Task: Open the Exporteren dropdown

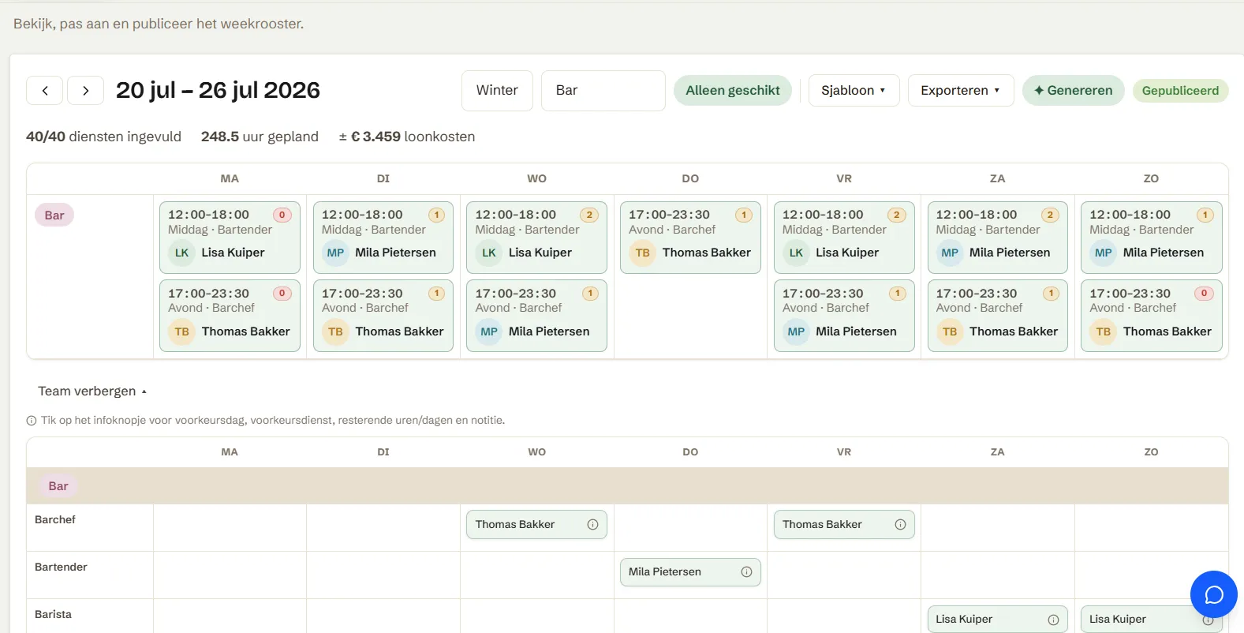Action: click(x=961, y=91)
